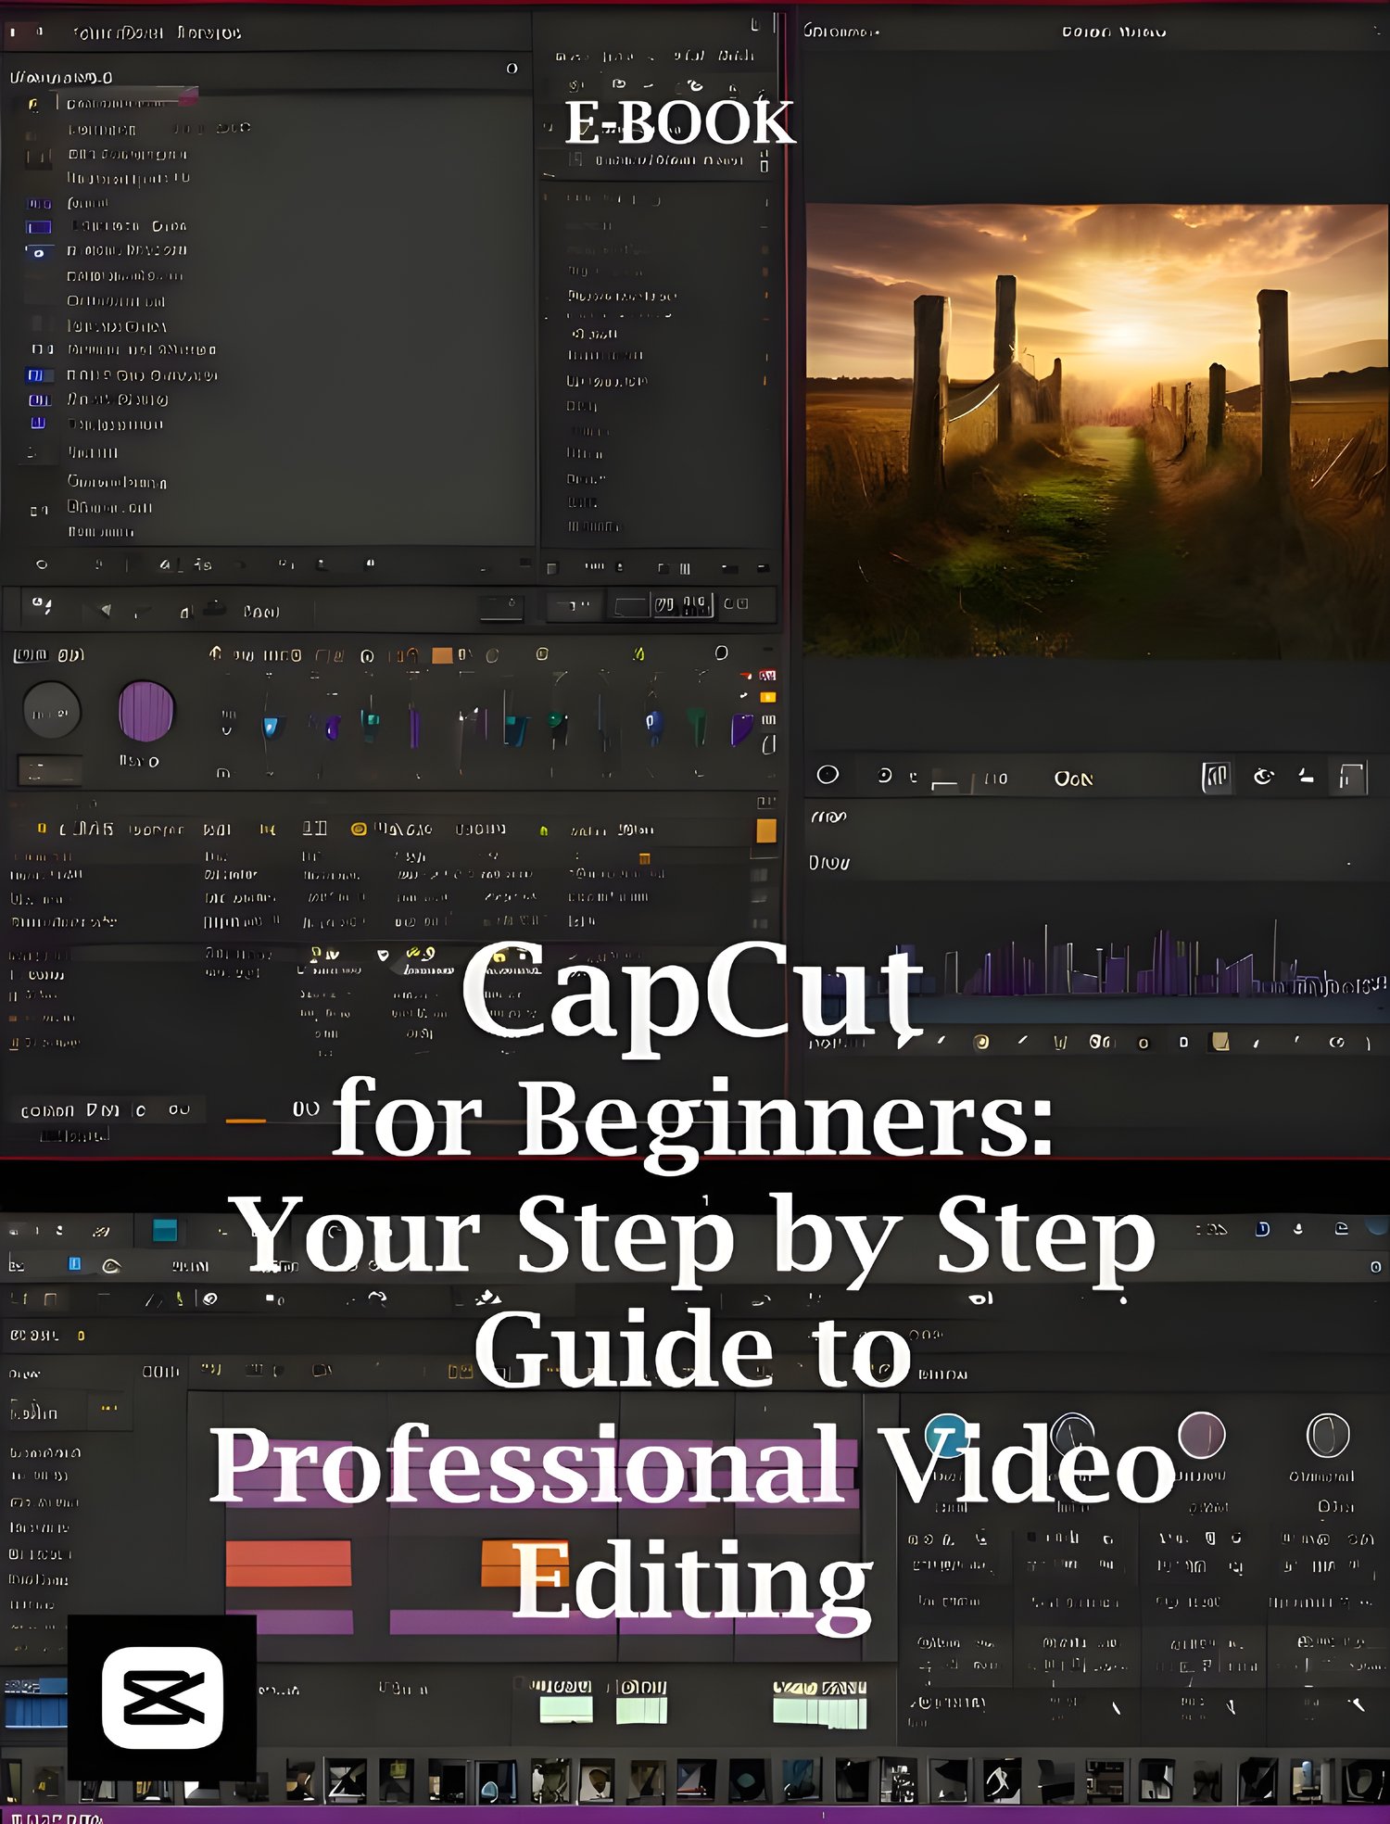Click the dark grey round knob beside the purple knob
Image resolution: width=1390 pixels, height=1824 pixels.
tap(51, 711)
